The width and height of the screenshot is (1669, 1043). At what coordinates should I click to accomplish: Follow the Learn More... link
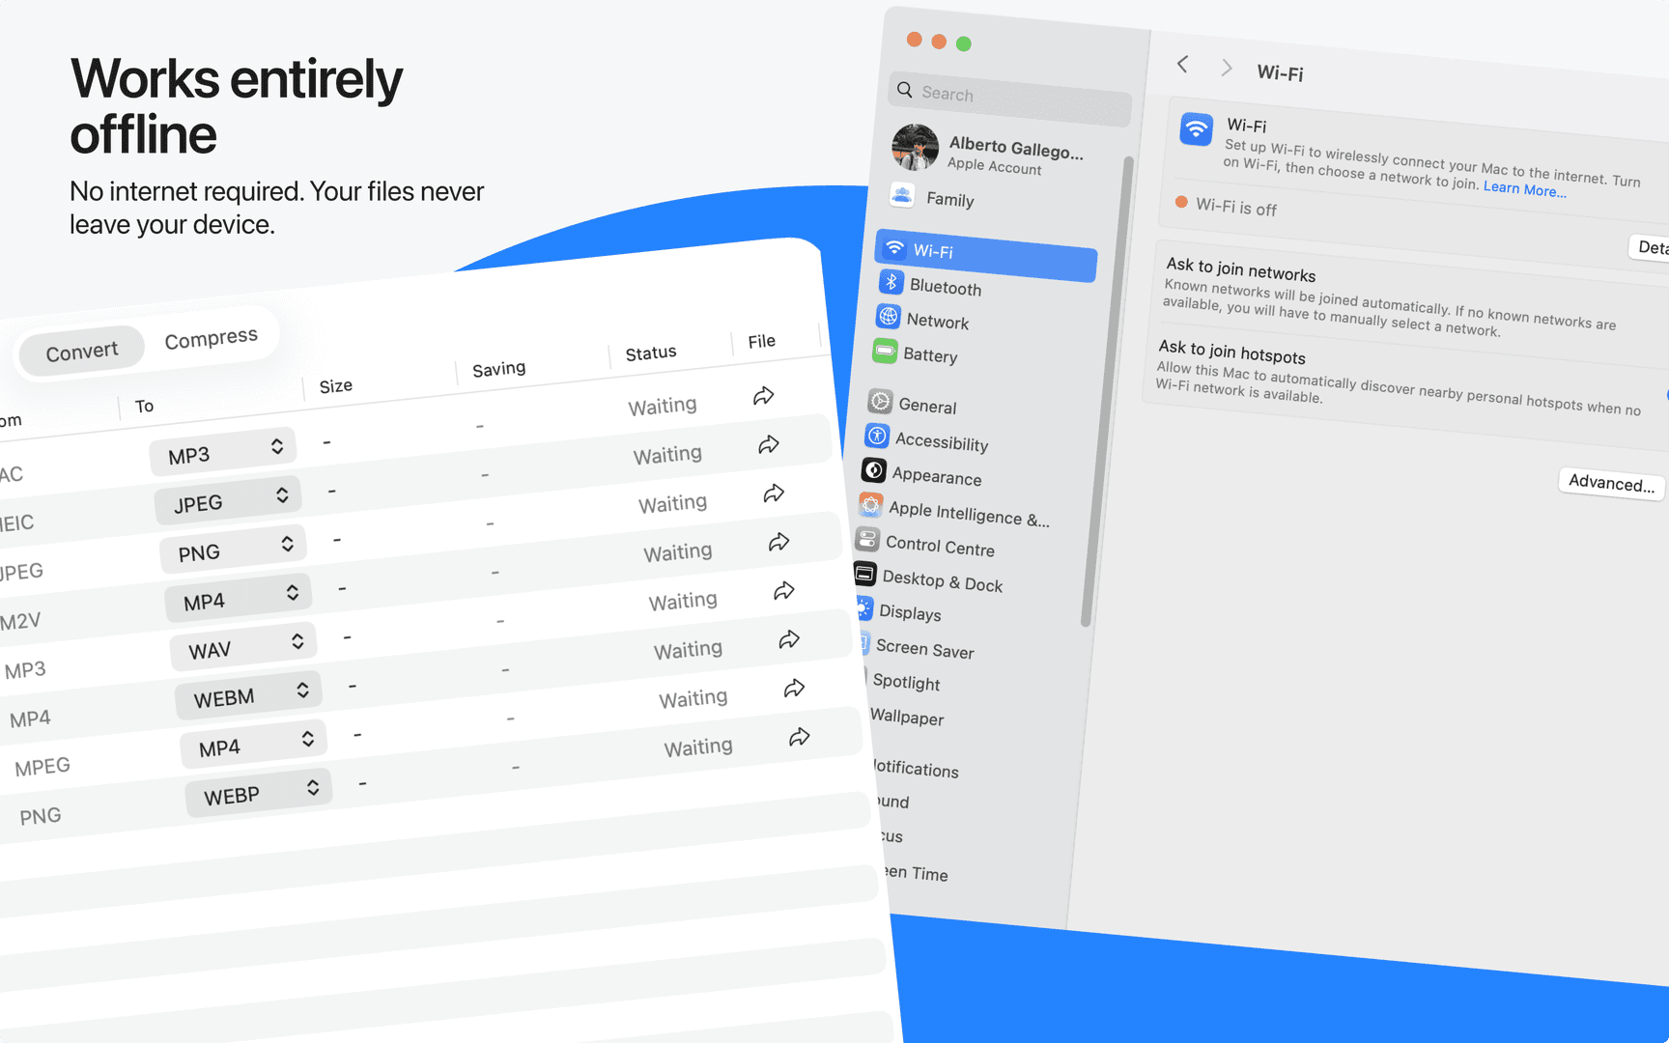click(1524, 189)
